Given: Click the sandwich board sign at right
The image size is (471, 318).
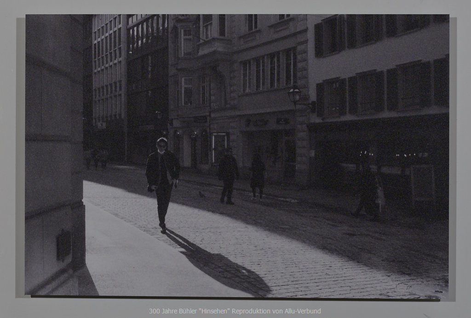Looking at the screenshot, I should pos(423,183).
